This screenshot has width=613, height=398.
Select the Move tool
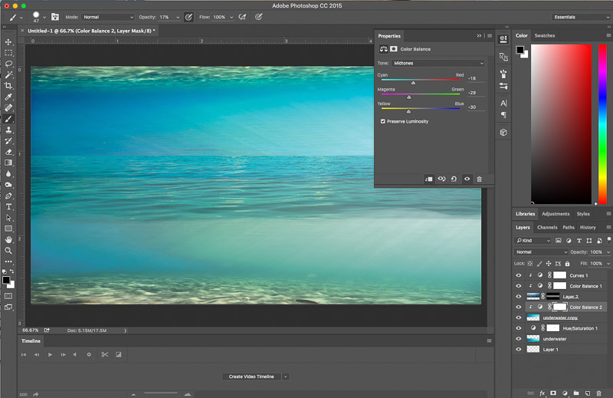[8, 41]
